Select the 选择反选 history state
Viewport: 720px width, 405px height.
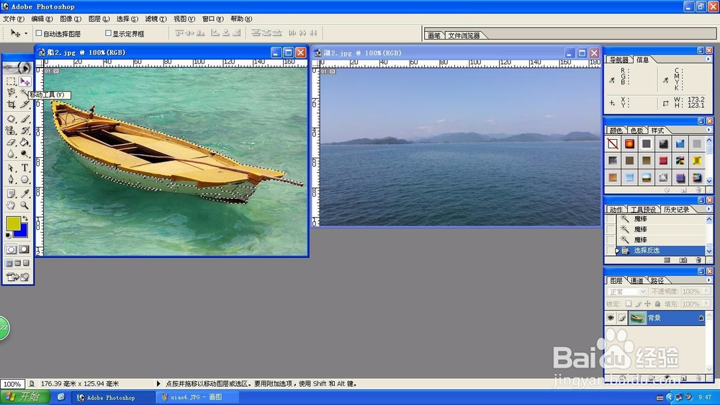(660, 251)
